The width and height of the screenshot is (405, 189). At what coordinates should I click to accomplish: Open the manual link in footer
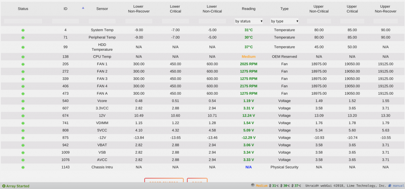click(x=398, y=186)
